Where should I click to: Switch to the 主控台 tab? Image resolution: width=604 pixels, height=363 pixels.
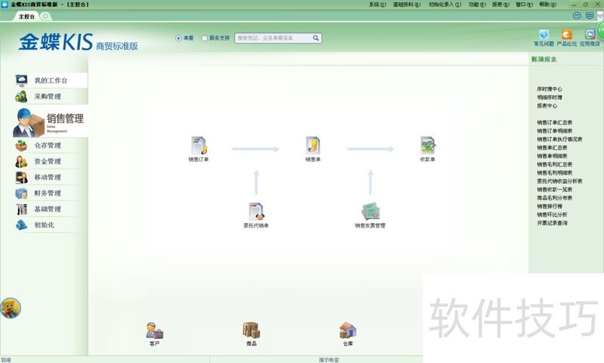coord(26,17)
